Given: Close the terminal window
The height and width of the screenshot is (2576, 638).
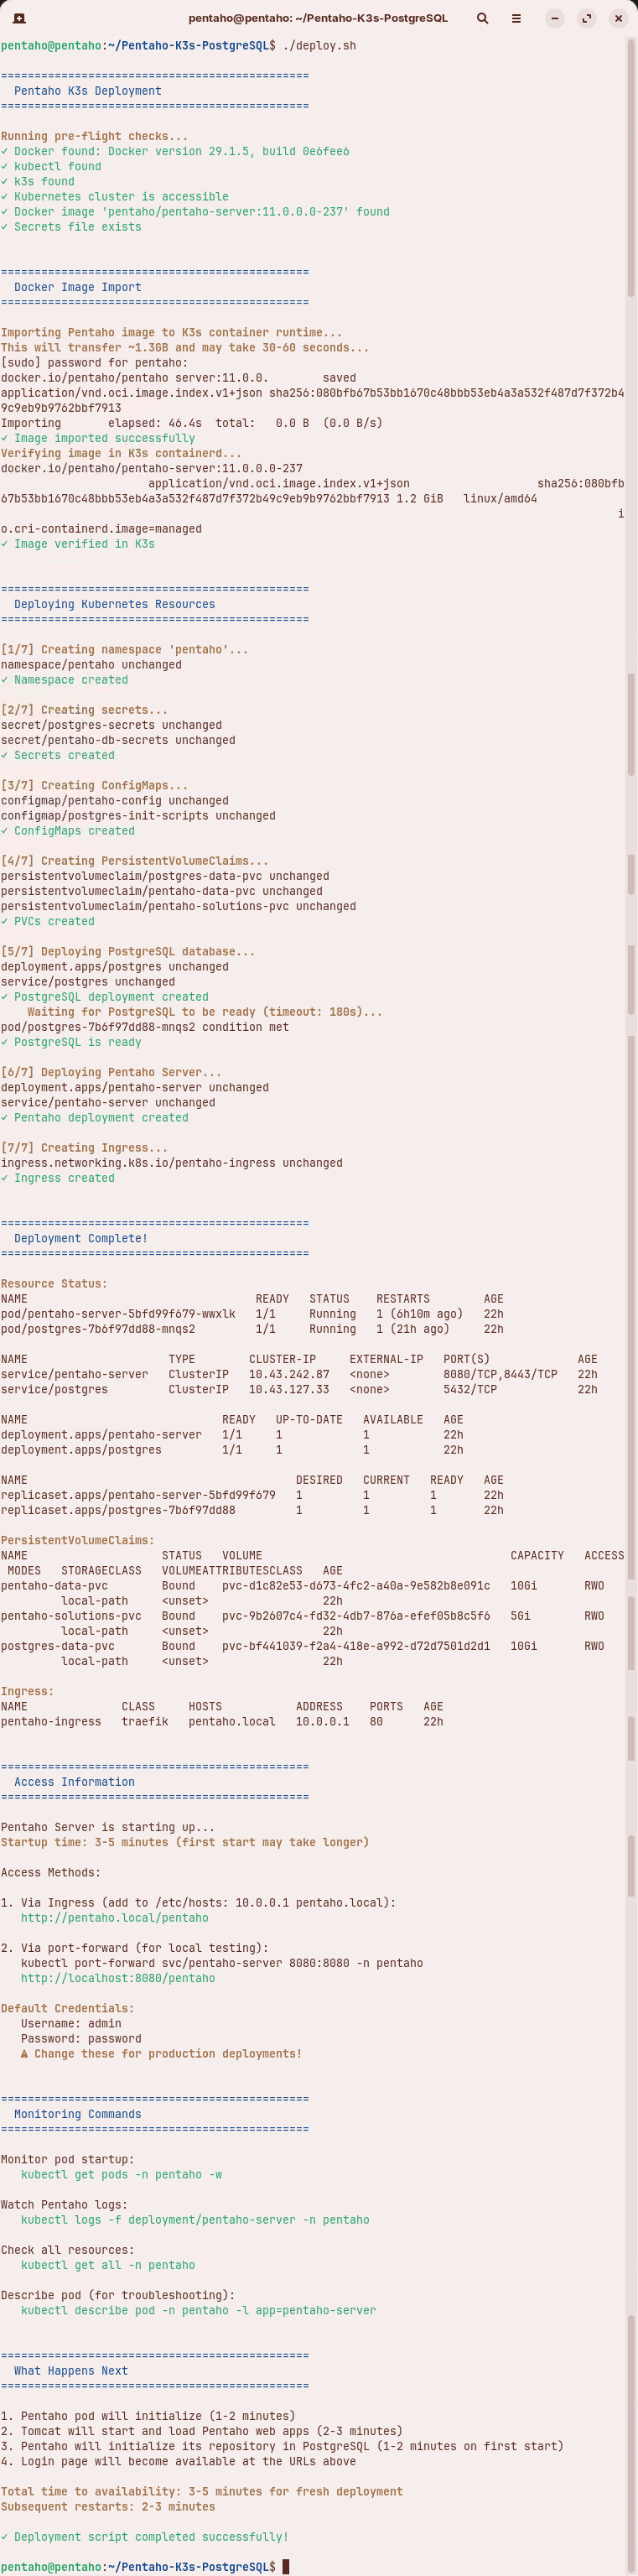Looking at the screenshot, I should point(618,18).
